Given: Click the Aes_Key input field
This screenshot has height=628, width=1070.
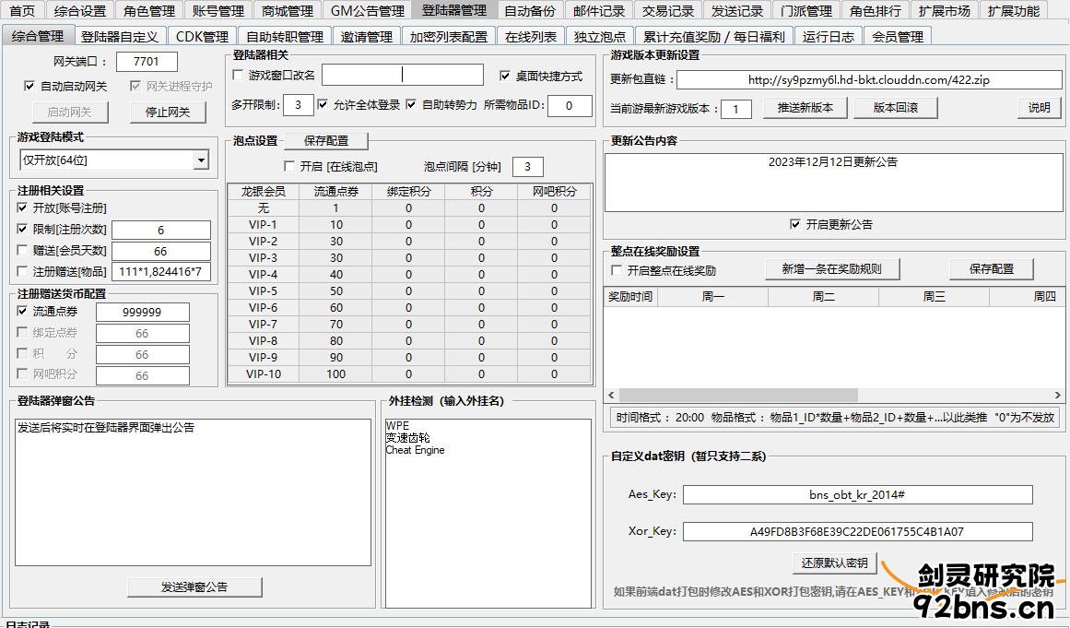Looking at the screenshot, I should (x=857, y=495).
